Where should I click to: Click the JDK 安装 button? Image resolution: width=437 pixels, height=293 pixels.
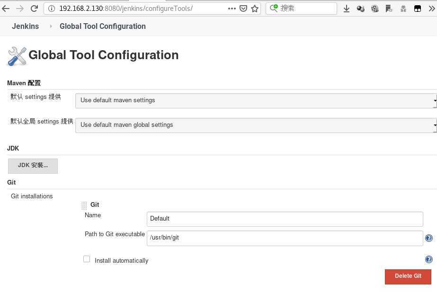point(33,166)
